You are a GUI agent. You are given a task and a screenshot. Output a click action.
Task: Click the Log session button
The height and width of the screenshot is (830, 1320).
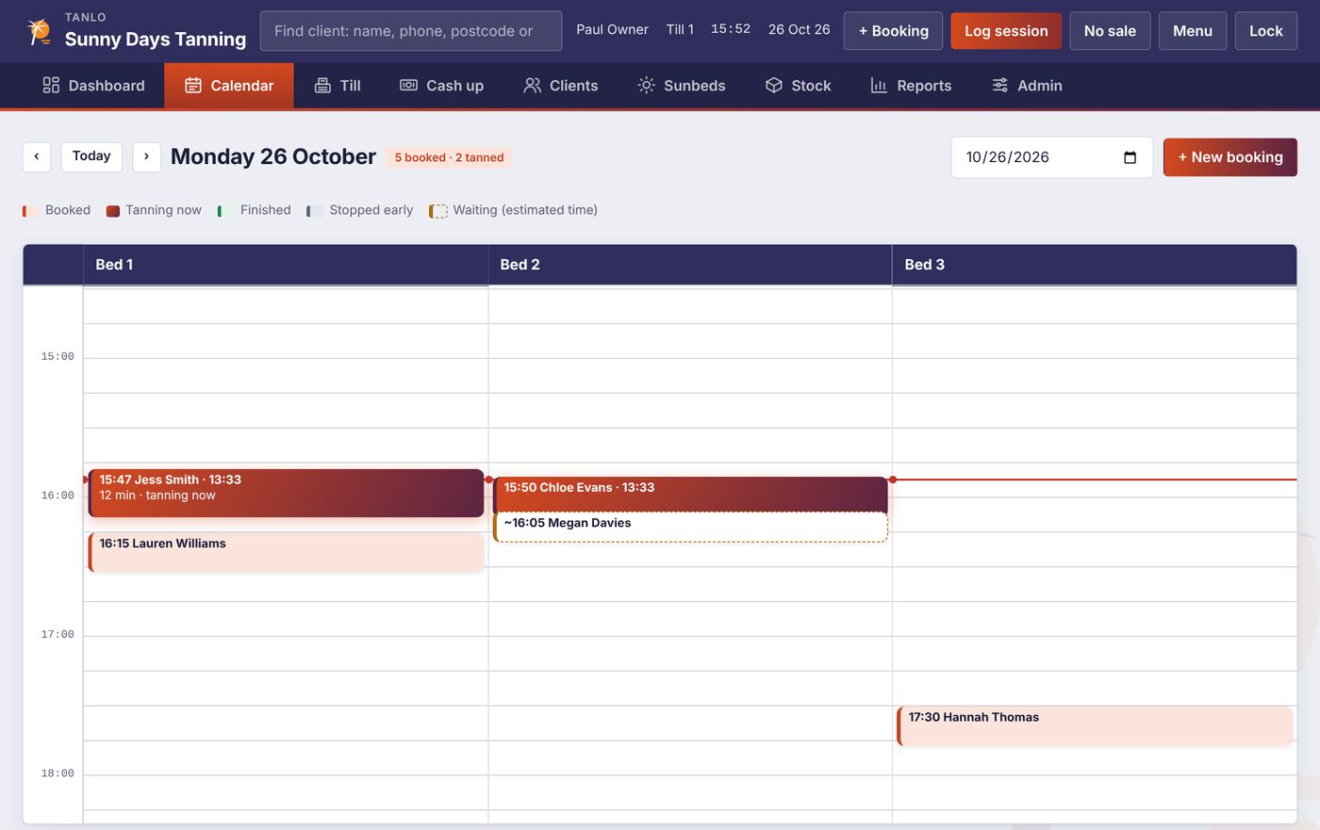pyautogui.click(x=1006, y=31)
